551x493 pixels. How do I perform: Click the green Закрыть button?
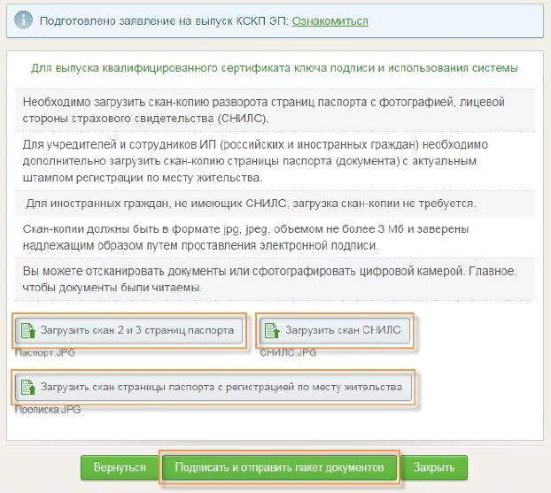click(x=434, y=467)
